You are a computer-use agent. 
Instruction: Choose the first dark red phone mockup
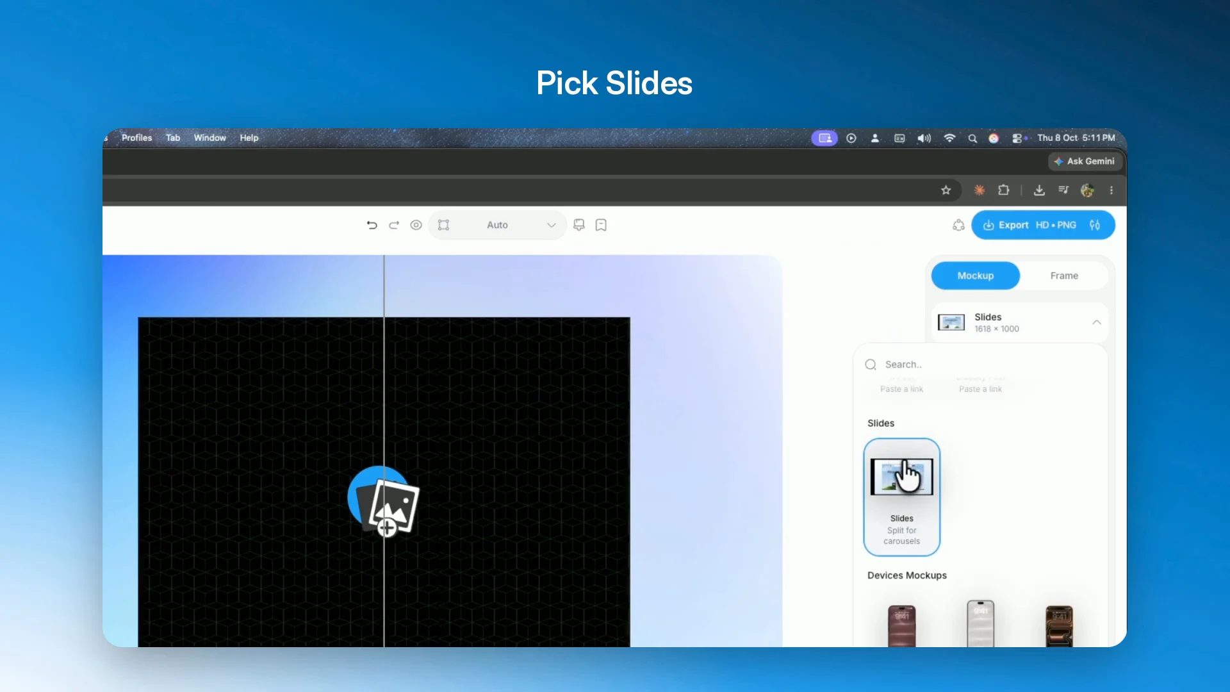[902, 626]
